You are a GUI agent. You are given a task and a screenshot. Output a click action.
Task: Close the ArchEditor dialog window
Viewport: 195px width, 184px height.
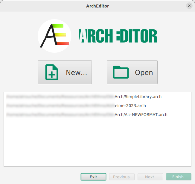tap(189, 6)
